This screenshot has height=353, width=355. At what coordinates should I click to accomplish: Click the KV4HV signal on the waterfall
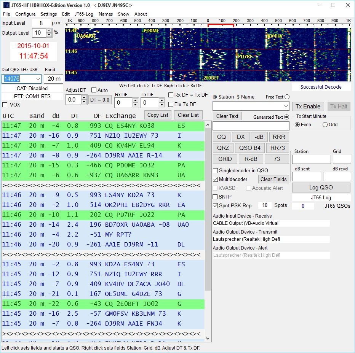coord(275,36)
